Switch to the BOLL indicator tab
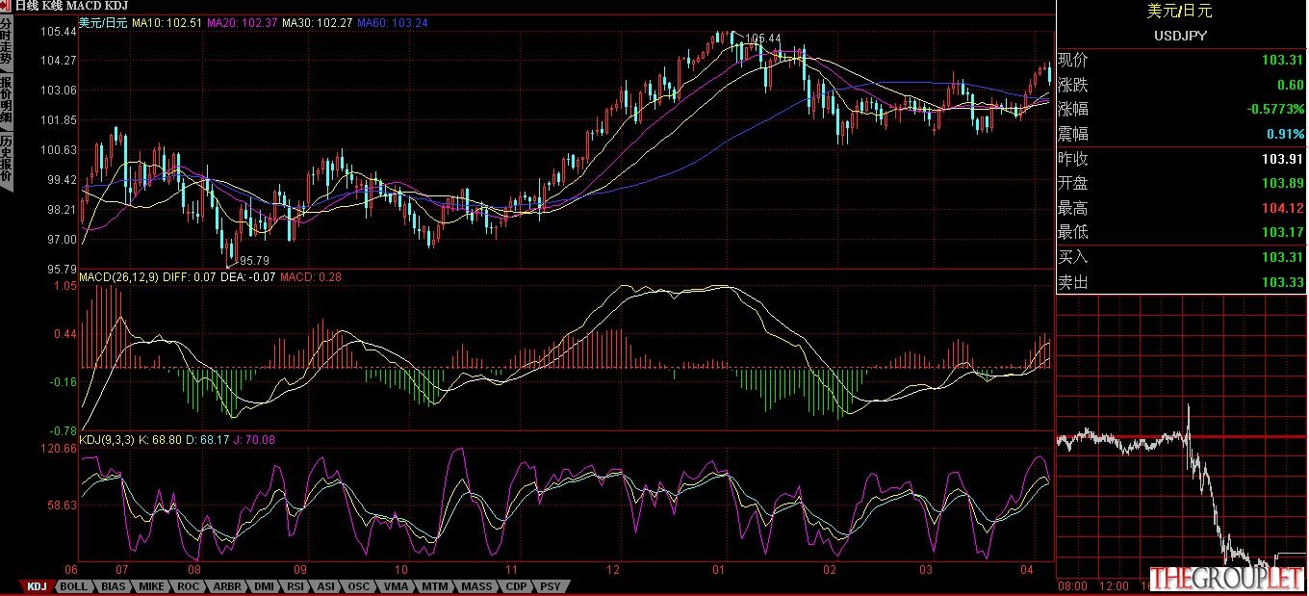Screen dimensions: 1309x596 pos(73,586)
